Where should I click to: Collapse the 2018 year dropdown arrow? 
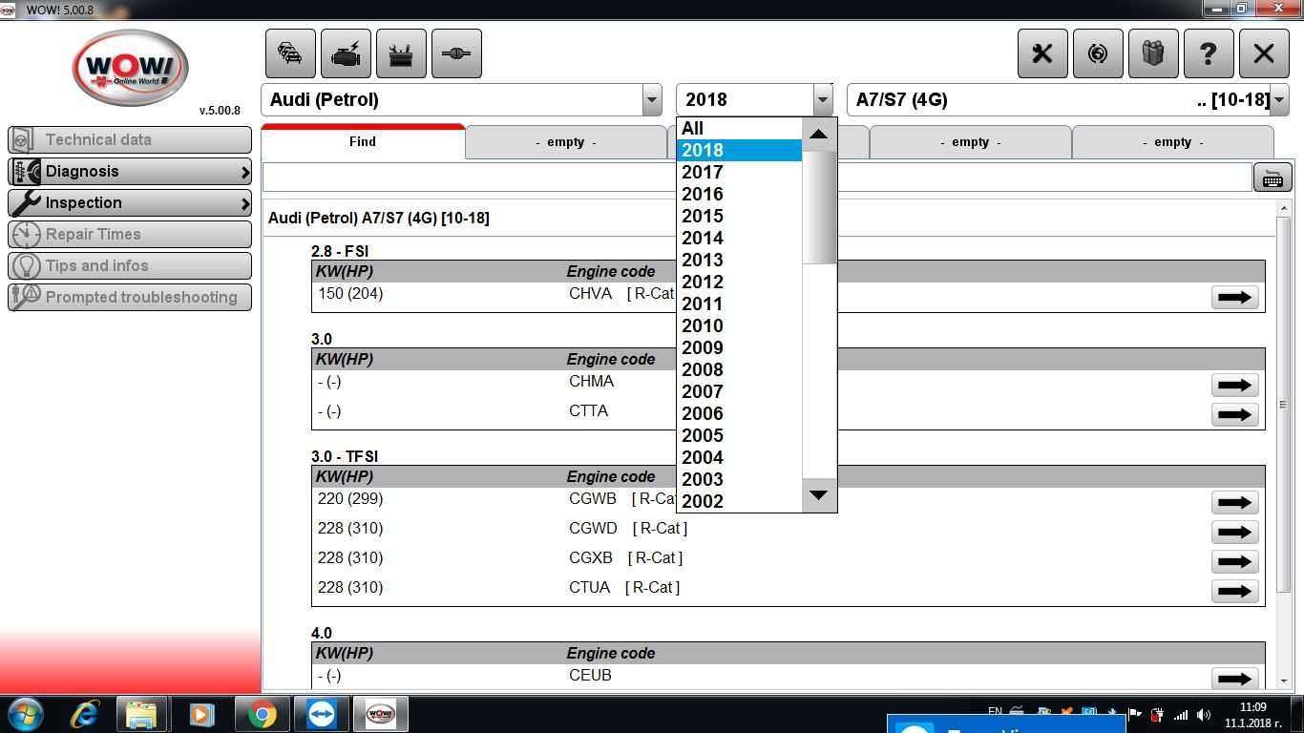[823, 99]
